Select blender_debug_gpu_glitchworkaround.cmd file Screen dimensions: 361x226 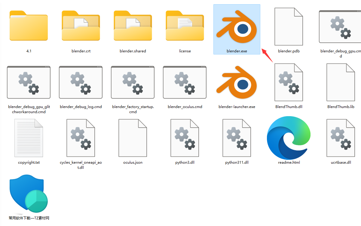tap(29, 83)
